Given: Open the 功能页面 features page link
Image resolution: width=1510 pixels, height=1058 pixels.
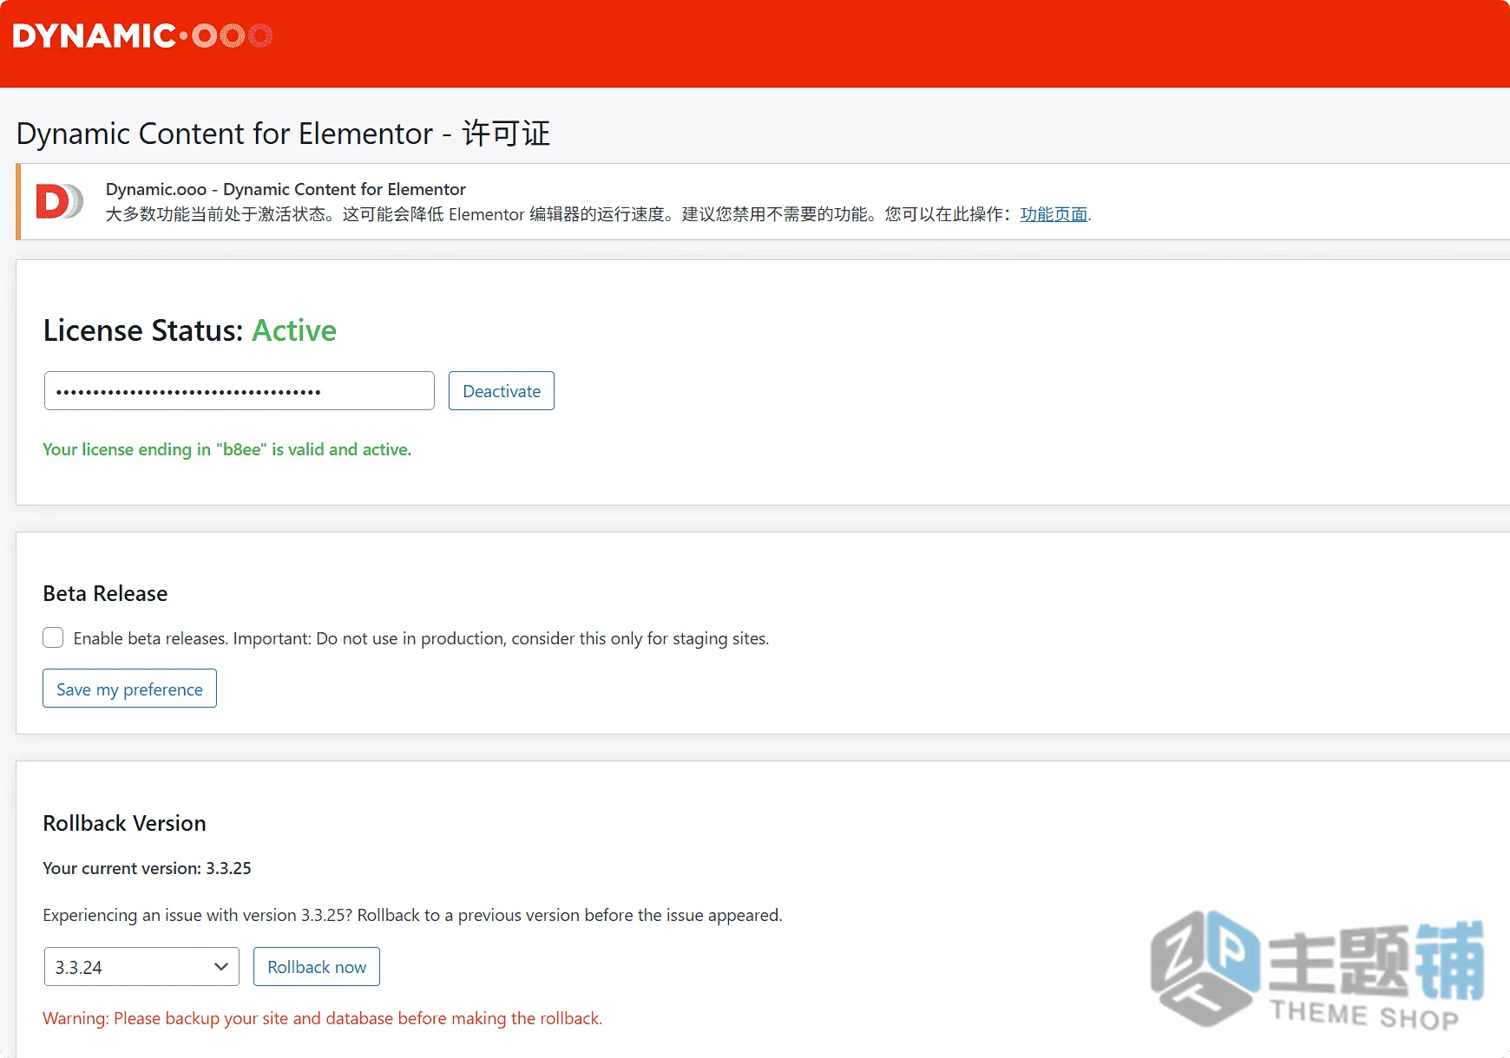Looking at the screenshot, I should pos(1054,214).
